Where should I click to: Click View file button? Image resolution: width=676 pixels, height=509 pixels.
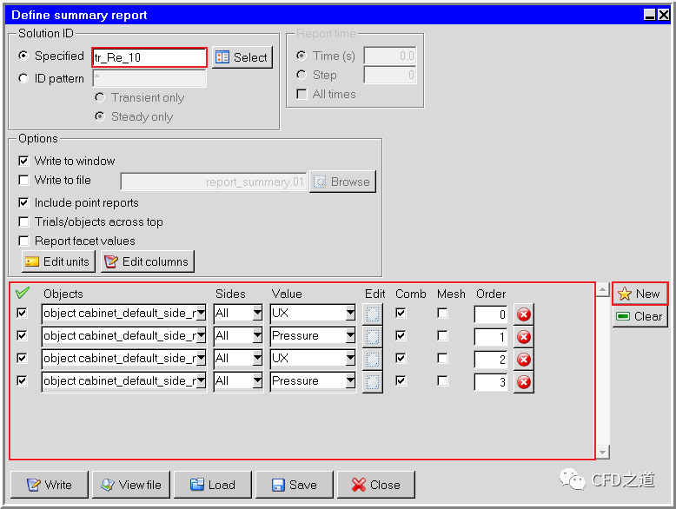(131, 485)
